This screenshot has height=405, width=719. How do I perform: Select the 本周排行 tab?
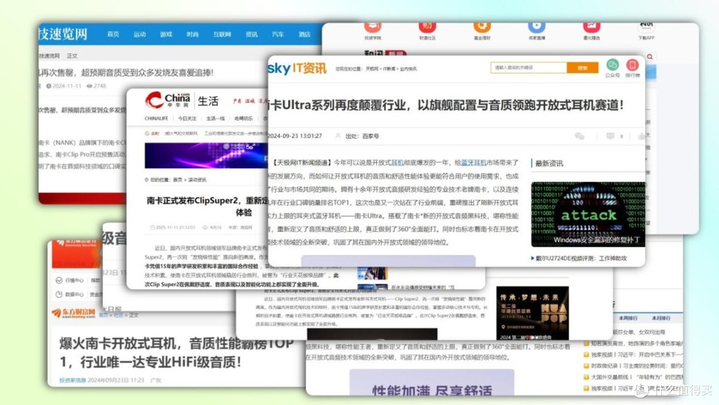(x=628, y=318)
